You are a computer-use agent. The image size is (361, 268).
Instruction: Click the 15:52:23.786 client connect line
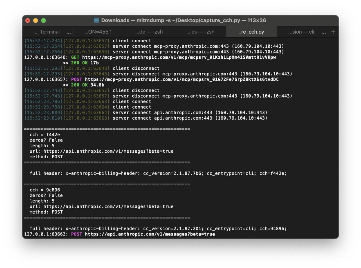point(88,102)
